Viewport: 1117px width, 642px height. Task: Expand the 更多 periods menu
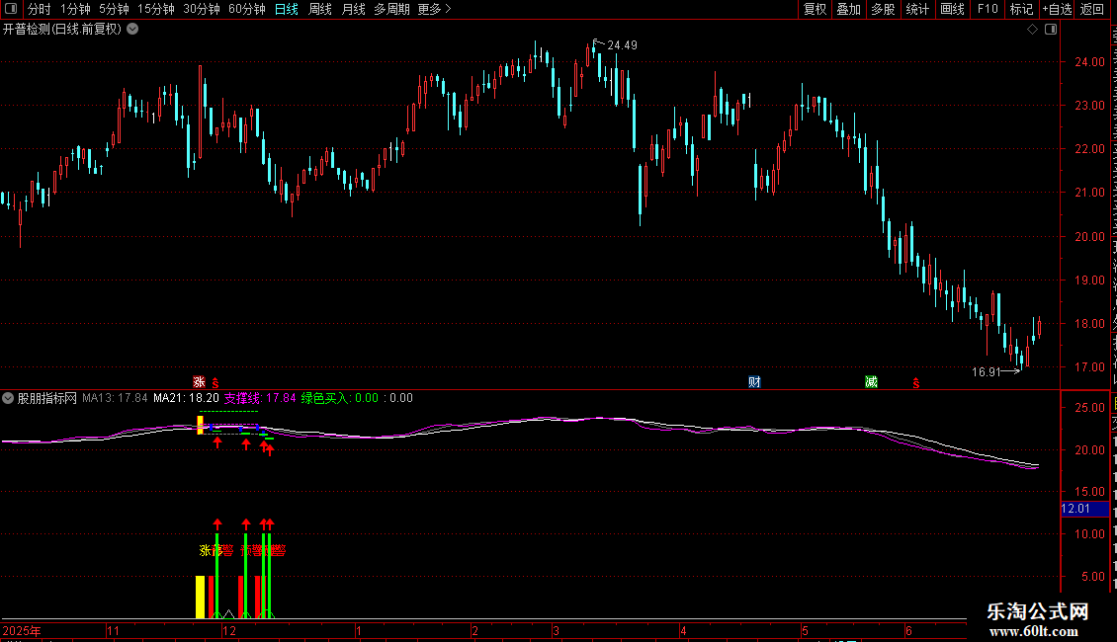click(435, 9)
